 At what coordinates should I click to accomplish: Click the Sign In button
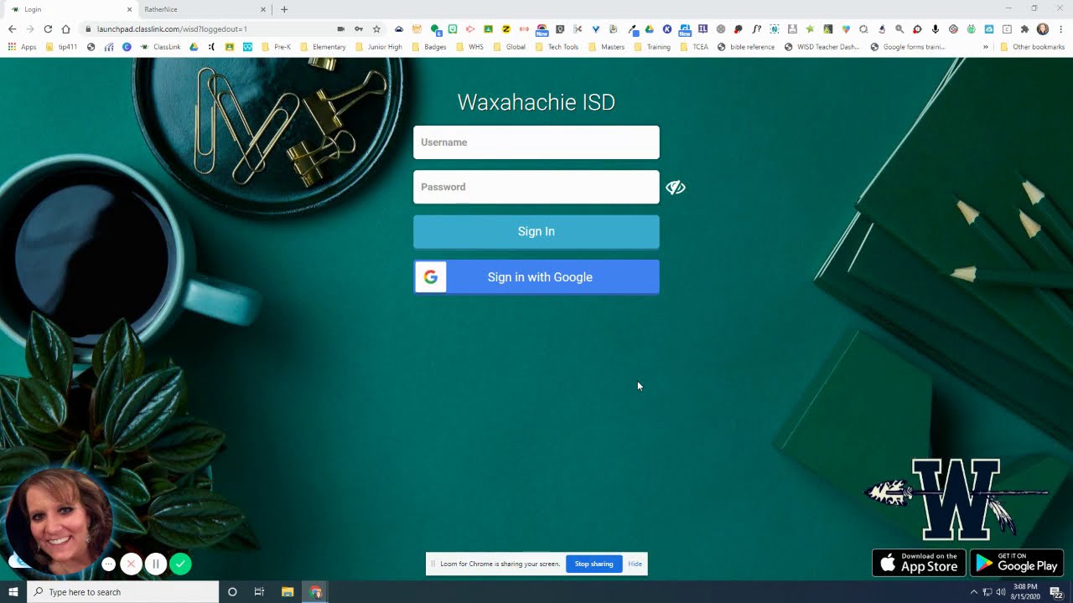(x=536, y=231)
